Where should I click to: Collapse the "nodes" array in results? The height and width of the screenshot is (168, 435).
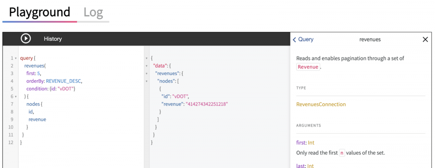click(x=147, y=81)
